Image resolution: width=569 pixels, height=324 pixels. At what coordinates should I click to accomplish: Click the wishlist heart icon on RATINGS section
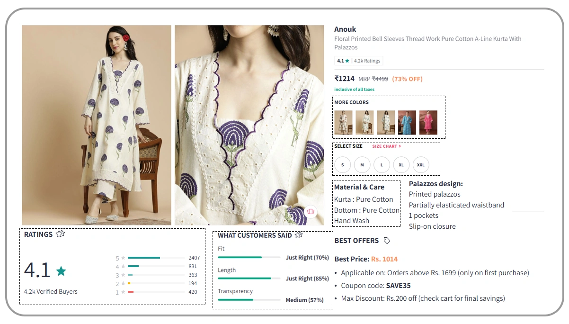point(60,234)
